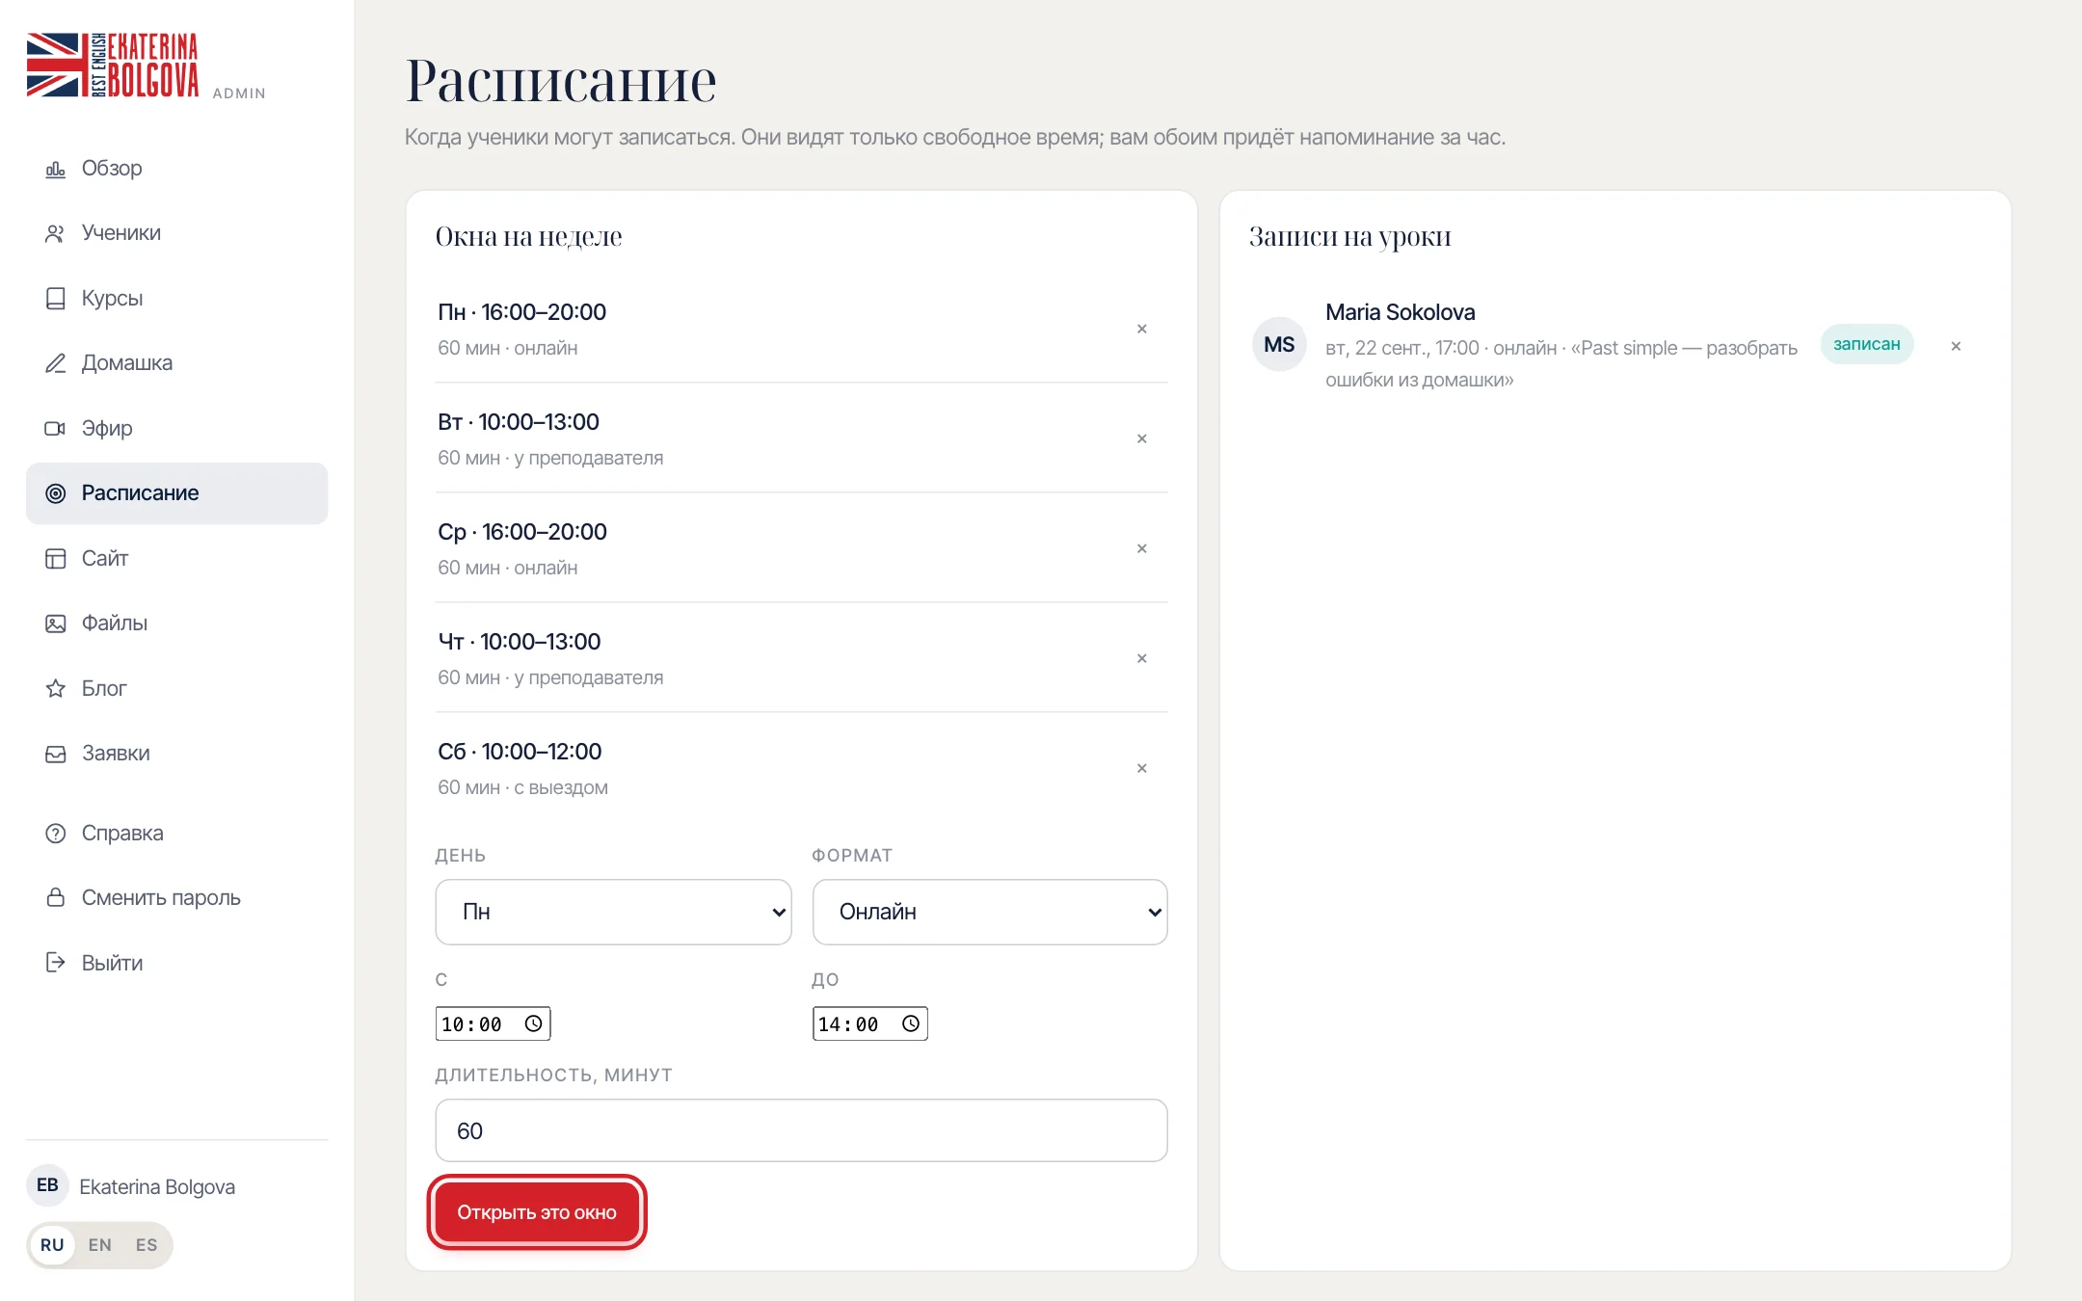
Task: Click the Ekaterina Bolgova logo
Action: [113, 65]
